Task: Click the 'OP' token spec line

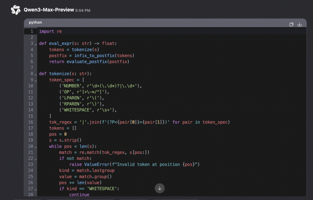Action: [84, 92]
